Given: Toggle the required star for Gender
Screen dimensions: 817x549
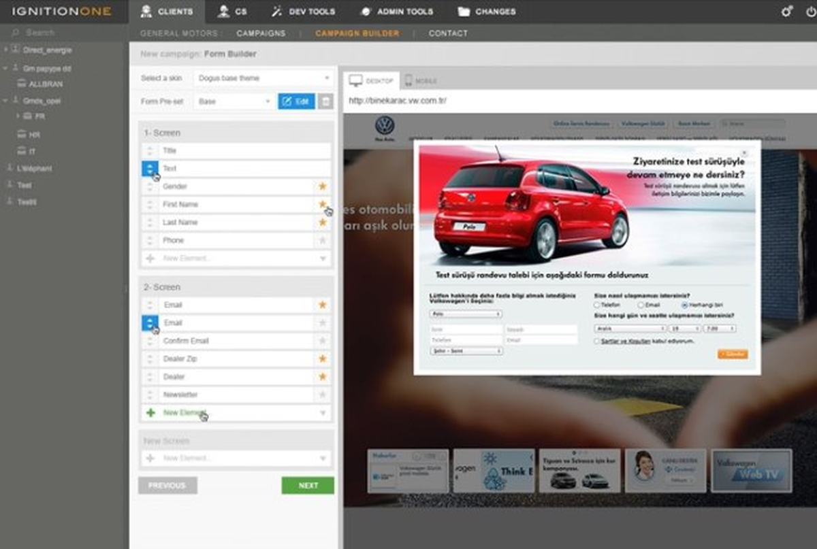Looking at the screenshot, I should pos(323,186).
